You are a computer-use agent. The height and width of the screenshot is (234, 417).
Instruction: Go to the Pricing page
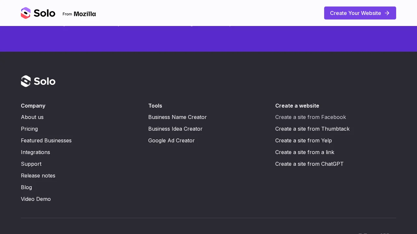coord(29,129)
